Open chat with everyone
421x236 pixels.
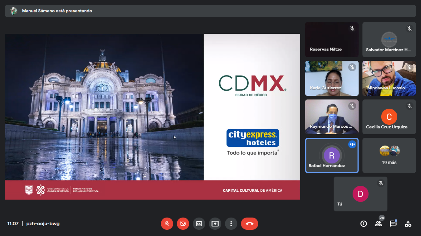tap(393, 224)
